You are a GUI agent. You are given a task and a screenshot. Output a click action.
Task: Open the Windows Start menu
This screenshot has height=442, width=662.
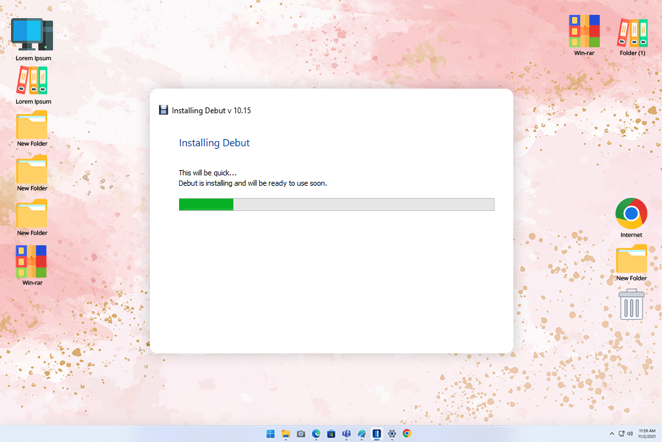click(x=271, y=434)
